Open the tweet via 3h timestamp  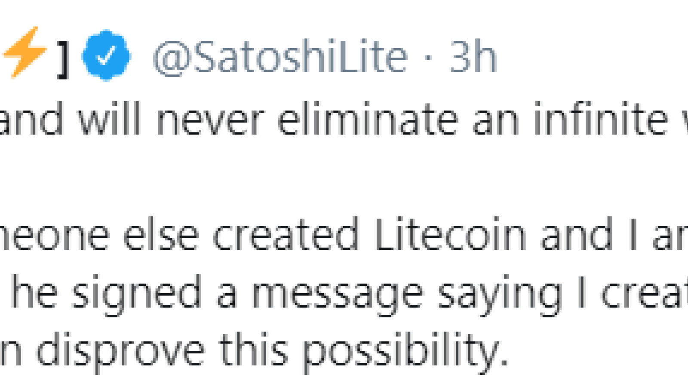473,56
